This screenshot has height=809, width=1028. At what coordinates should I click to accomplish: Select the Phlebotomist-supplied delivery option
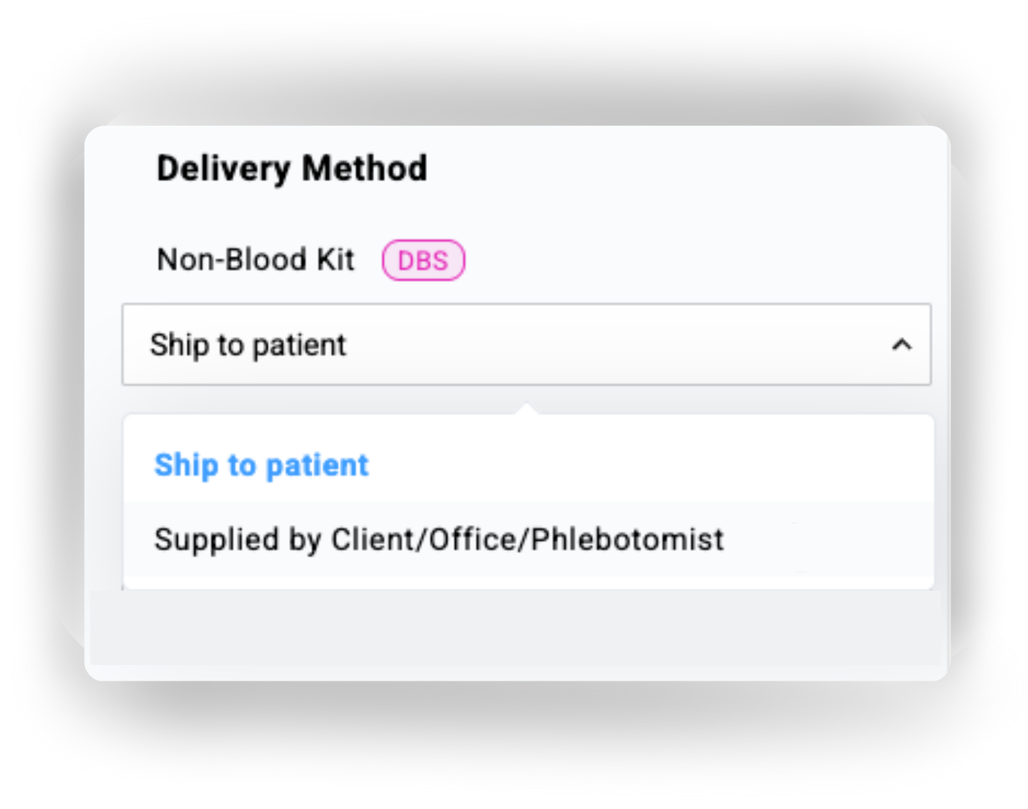[x=439, y=539]
